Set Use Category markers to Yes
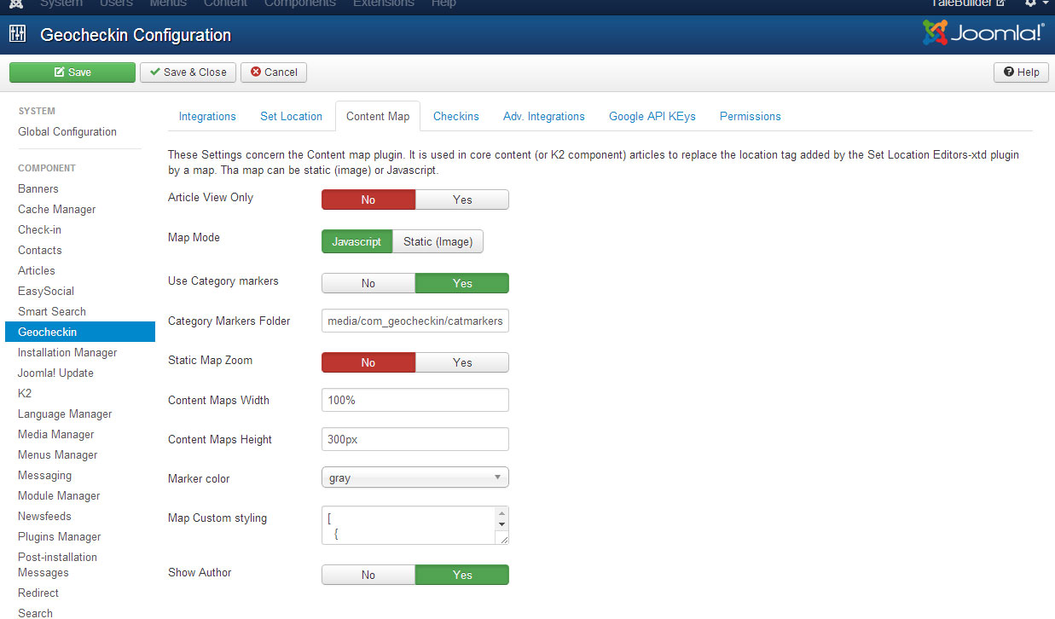This screenshot has width=1055, height=619. tap(462, 283)
